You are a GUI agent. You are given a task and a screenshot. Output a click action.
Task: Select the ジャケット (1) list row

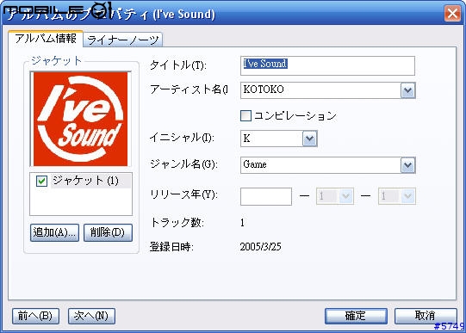pyautogui.click(x=81, y=181)
